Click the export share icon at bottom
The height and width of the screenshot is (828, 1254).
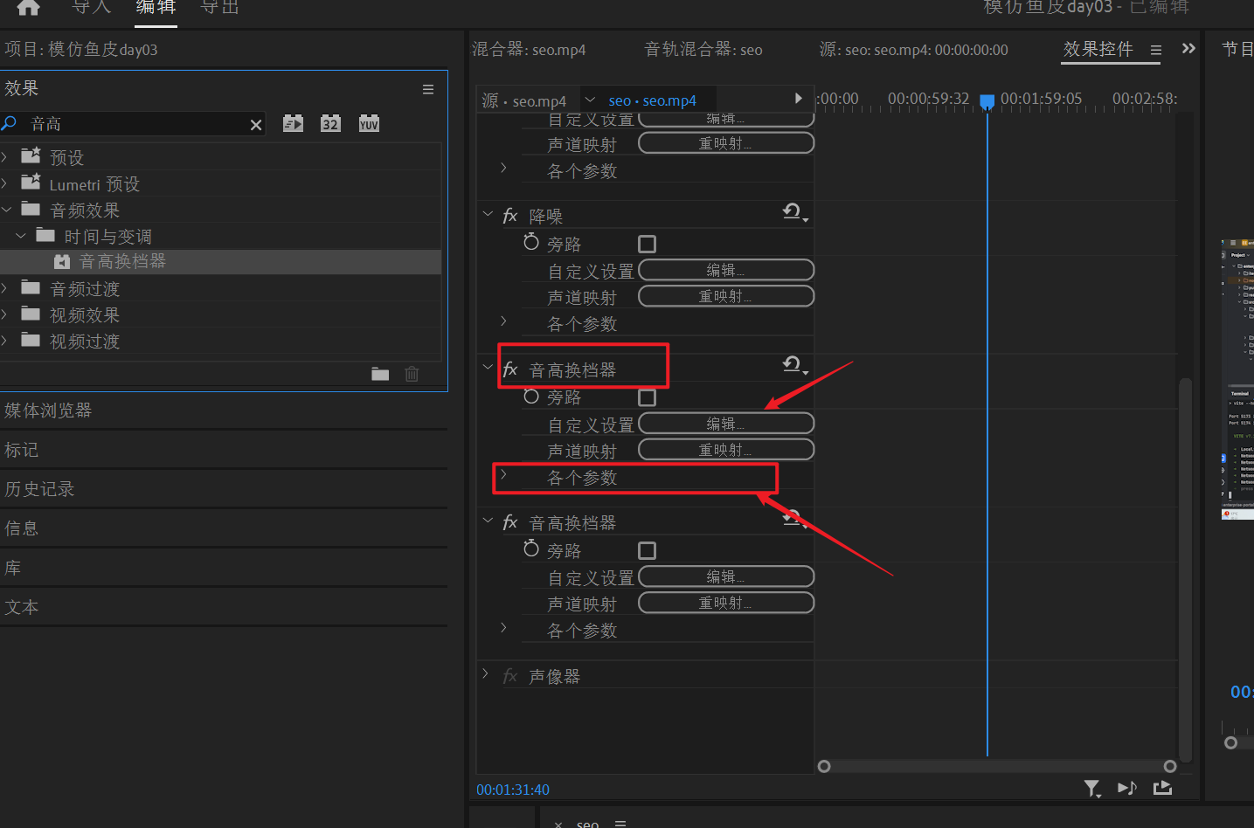click(x=1162, y=789)
